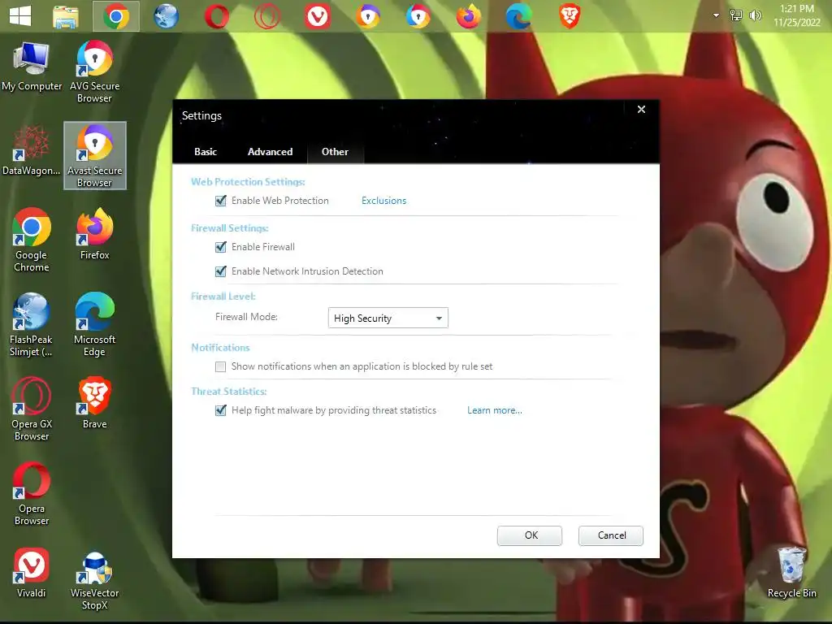This screenshot has width=832, height=624.
Task: Select the FlashPeak Slimjet desktop shortcut
Action: pos(31,325)
